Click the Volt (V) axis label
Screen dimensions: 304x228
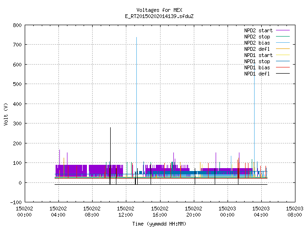tap(6, 114)
